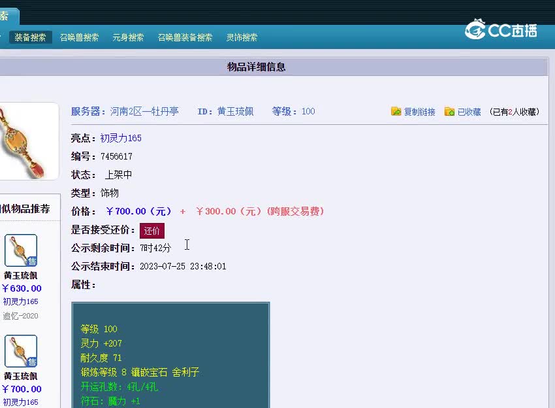
Task: Click the CC直播 logo
Action: [x=501, y=30]
